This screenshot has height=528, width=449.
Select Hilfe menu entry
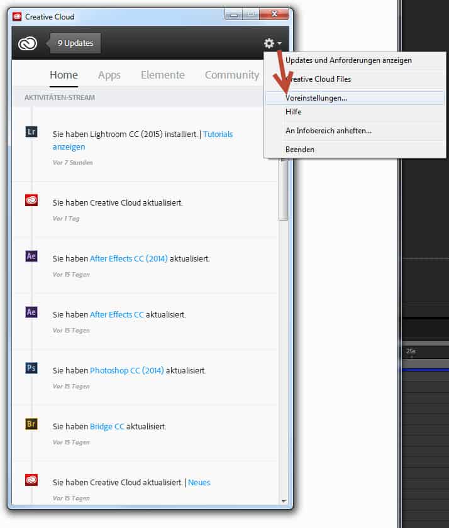[x=293, y=112]
